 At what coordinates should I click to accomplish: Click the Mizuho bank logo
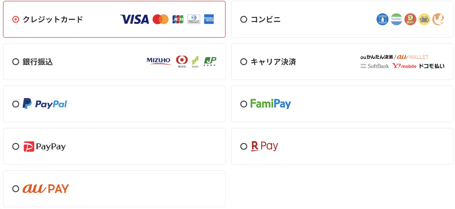pos(159,61)
